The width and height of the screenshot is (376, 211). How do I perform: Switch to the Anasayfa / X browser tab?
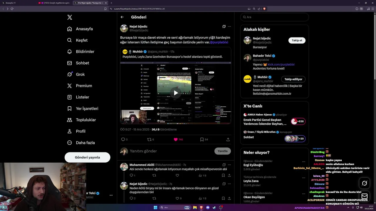click(x=18, y=3)
